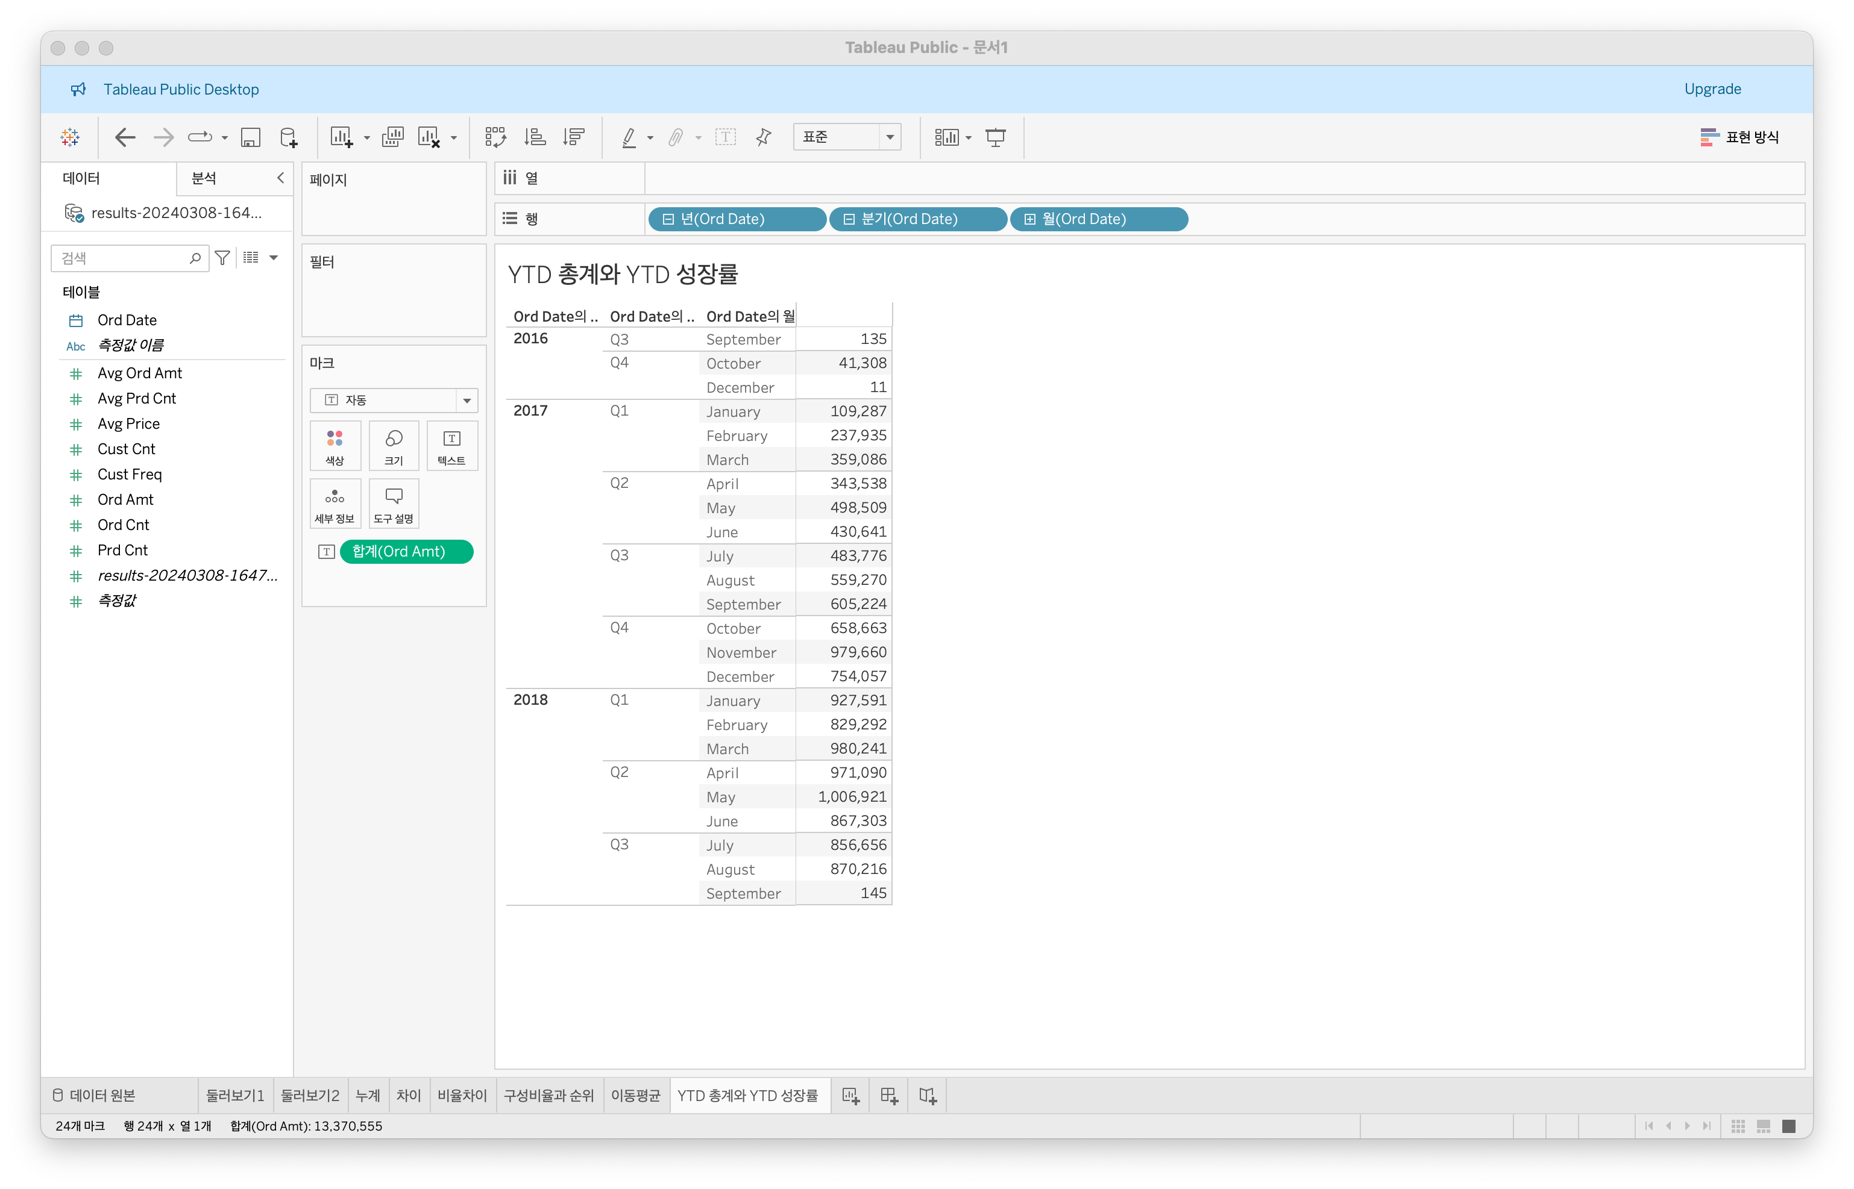
Task: Click the new dashboard icon in tab bar
Action: [889, 1096]
